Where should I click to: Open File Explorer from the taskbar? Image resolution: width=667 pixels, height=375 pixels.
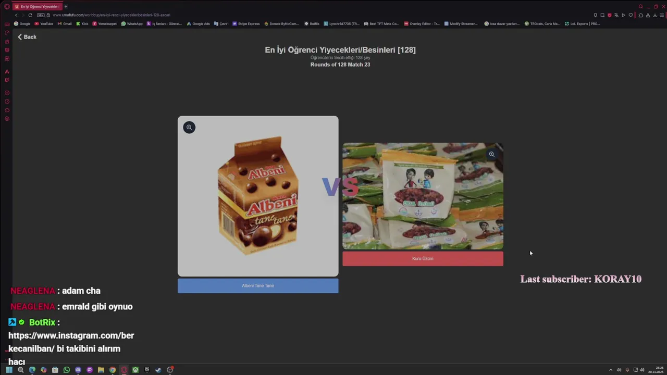coord(101,370)
